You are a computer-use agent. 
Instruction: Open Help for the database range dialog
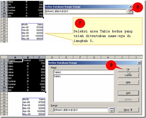coord(128,82)
